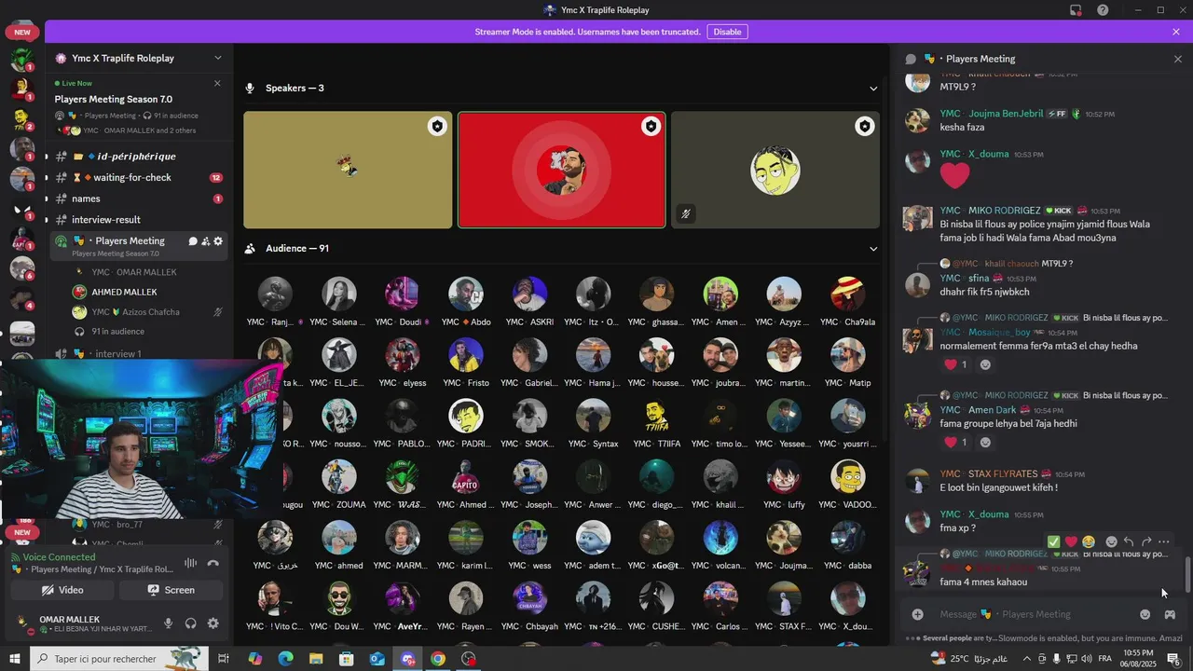This screenshot has width=1193, height=671.
Task: Open Players Meeting channel settings gear
Action: click(x=218, y=240)
